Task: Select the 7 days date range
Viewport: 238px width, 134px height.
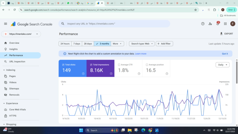Action: (77, 44)
